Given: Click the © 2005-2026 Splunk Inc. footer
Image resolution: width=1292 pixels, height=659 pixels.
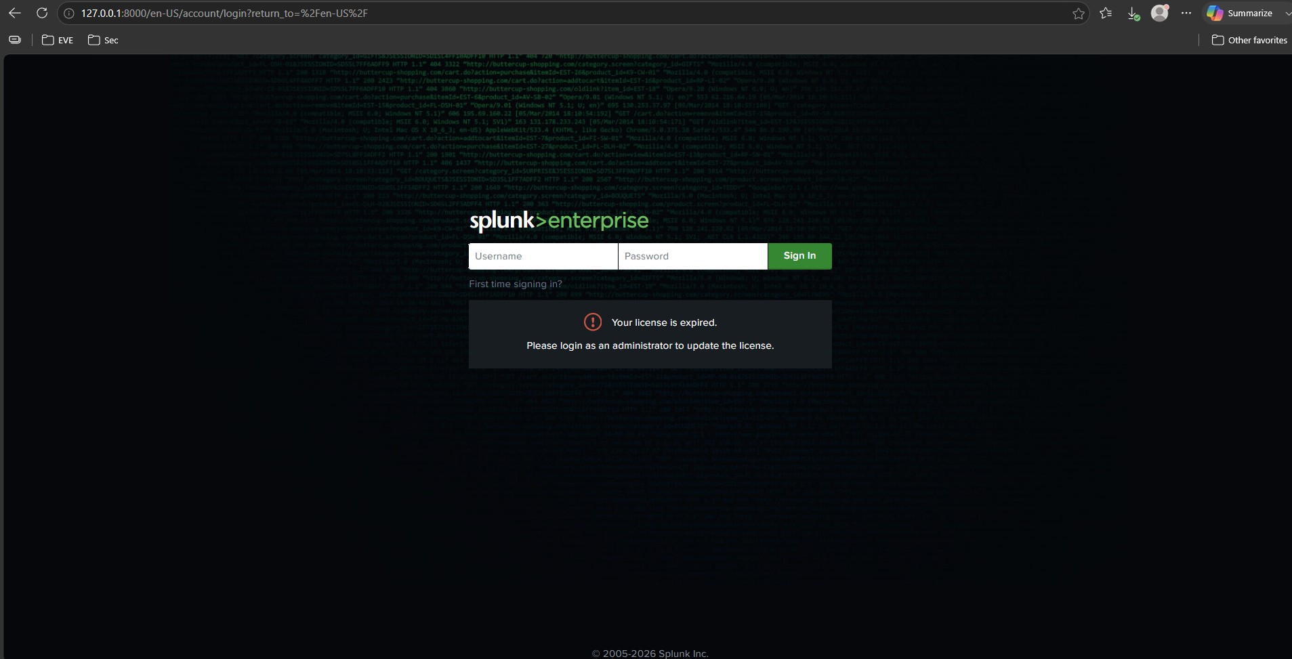Looking at the screenshot, I should [650, 654].
